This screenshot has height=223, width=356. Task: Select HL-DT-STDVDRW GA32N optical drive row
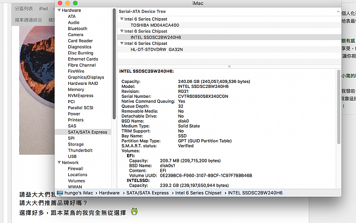point(229,49)
